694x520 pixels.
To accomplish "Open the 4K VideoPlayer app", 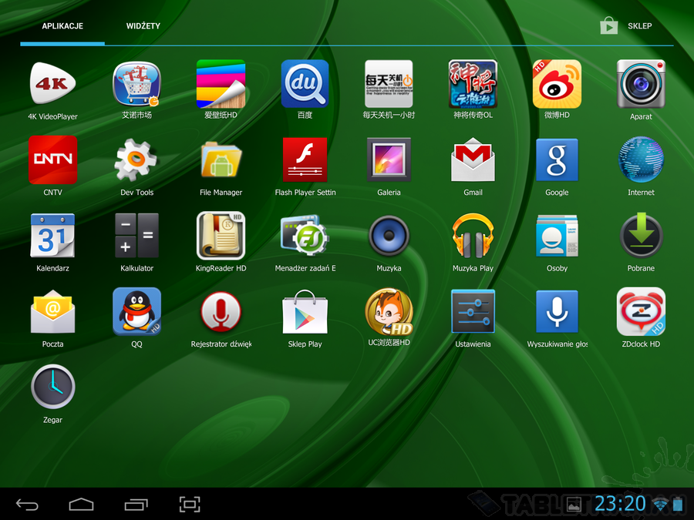I will tap(52, 84).
